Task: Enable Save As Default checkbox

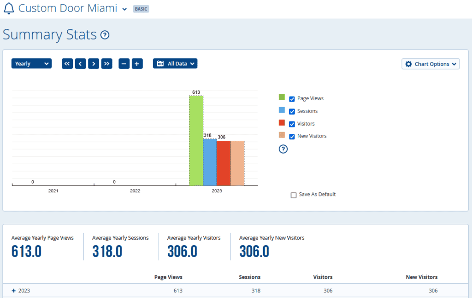Action: [294, 195]
